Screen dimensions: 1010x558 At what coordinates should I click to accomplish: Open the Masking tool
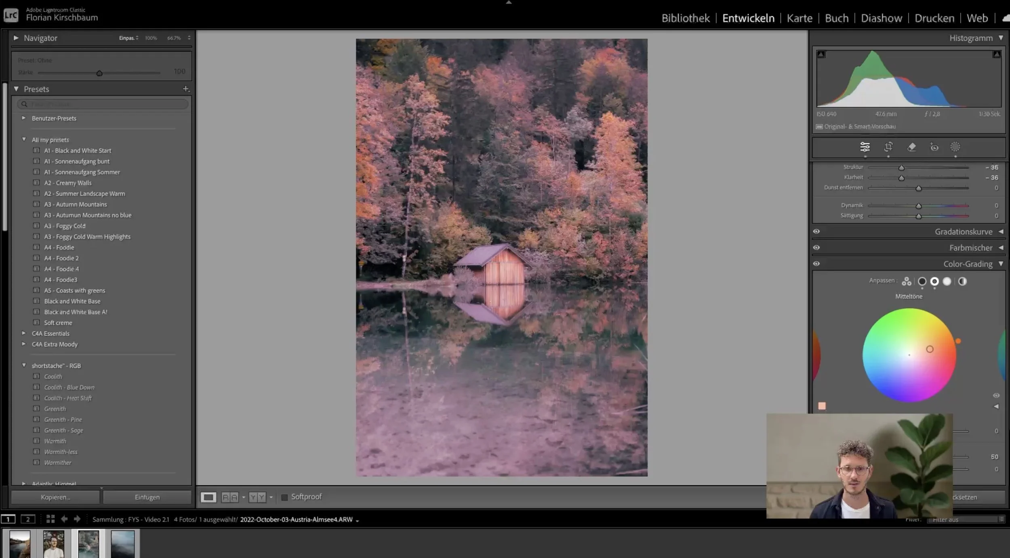pos(955,147)
